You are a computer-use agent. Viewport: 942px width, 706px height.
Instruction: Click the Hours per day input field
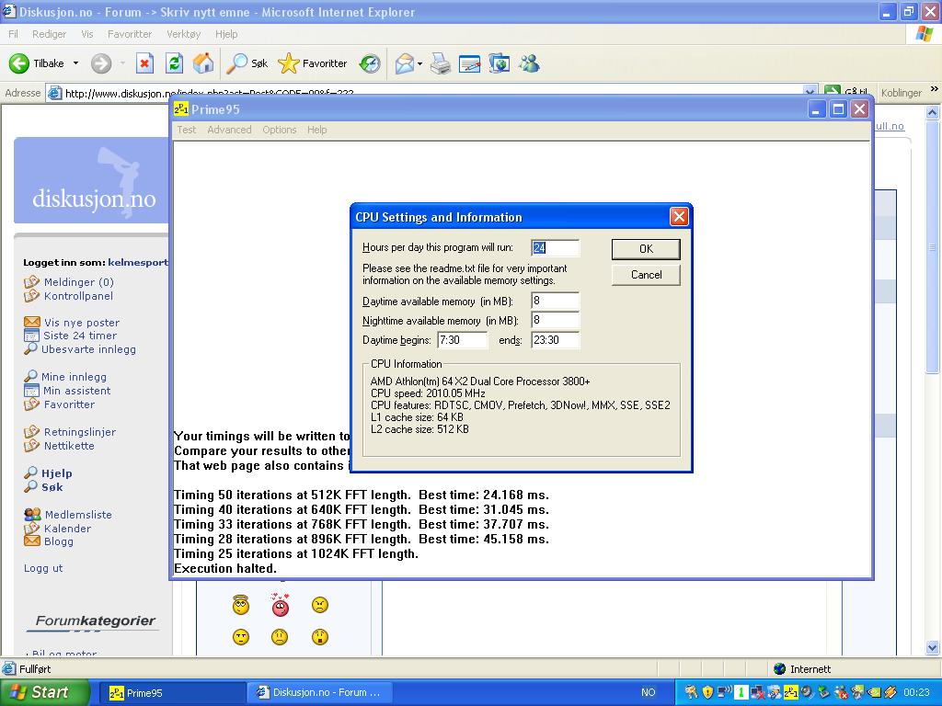click(555, 248)
